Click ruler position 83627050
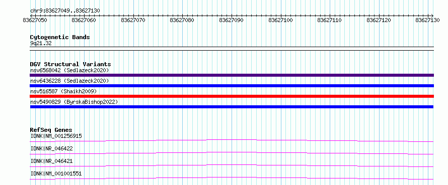 click(x=35, y=20)
